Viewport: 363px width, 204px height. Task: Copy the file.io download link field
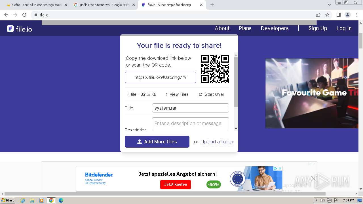161,77
